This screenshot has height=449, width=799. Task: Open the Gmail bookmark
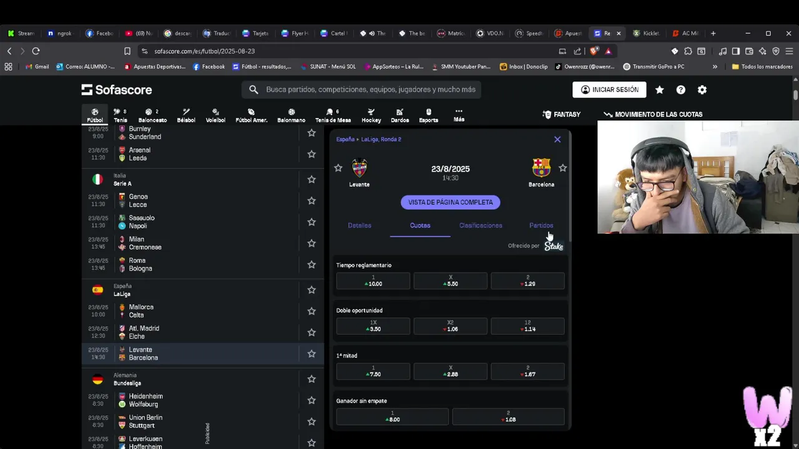[x=37, y=67]
